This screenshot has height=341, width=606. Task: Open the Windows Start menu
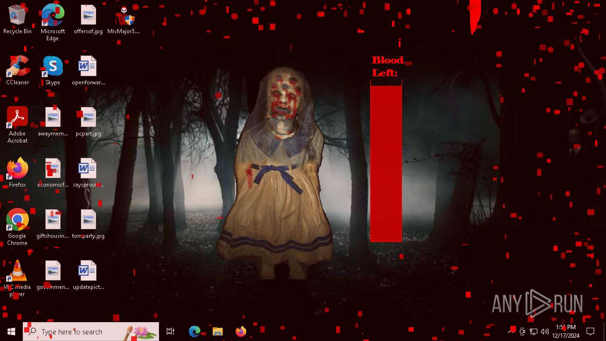coord(11,332)
